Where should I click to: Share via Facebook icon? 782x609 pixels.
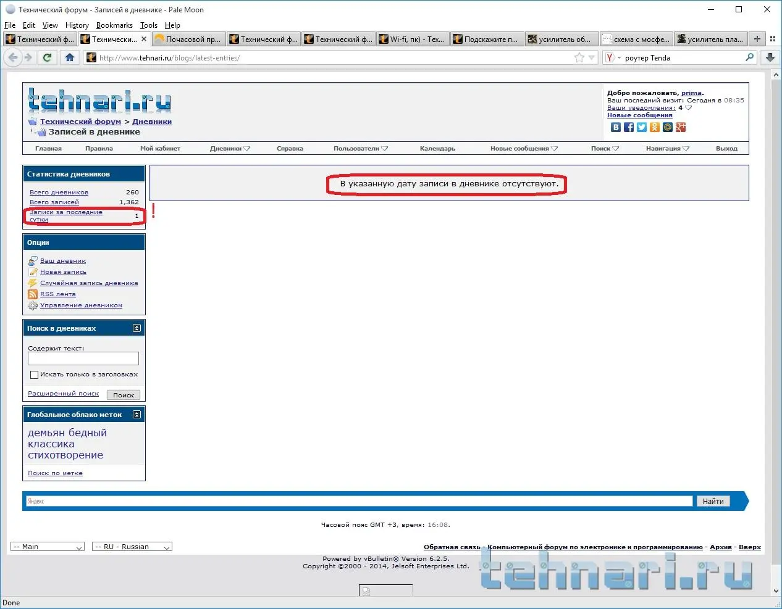point(629,127)
